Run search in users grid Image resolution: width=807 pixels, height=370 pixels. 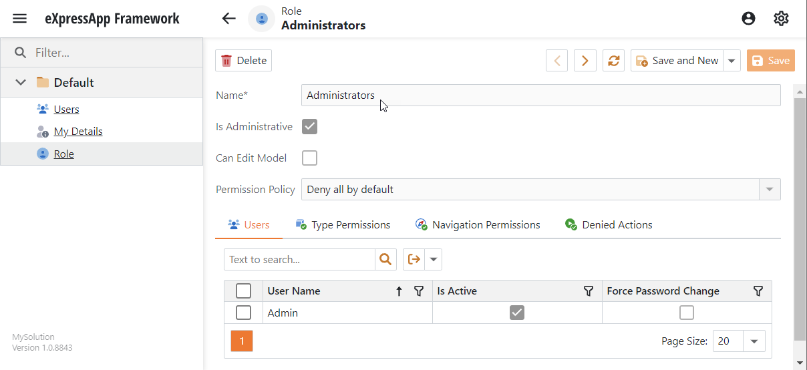coord(385,259)
